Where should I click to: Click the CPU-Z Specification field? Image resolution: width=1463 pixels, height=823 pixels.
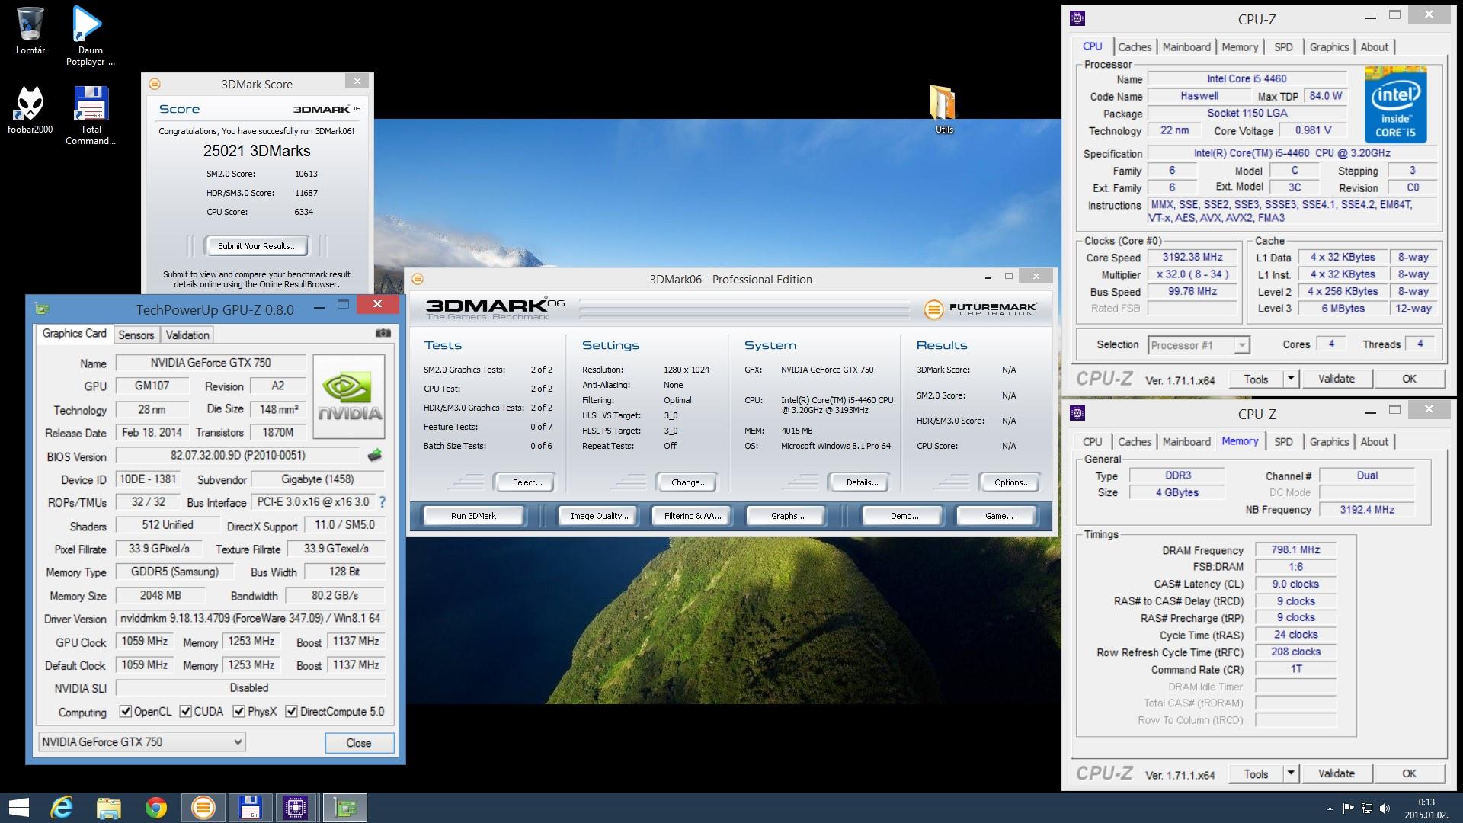(x=1292, y=153)
